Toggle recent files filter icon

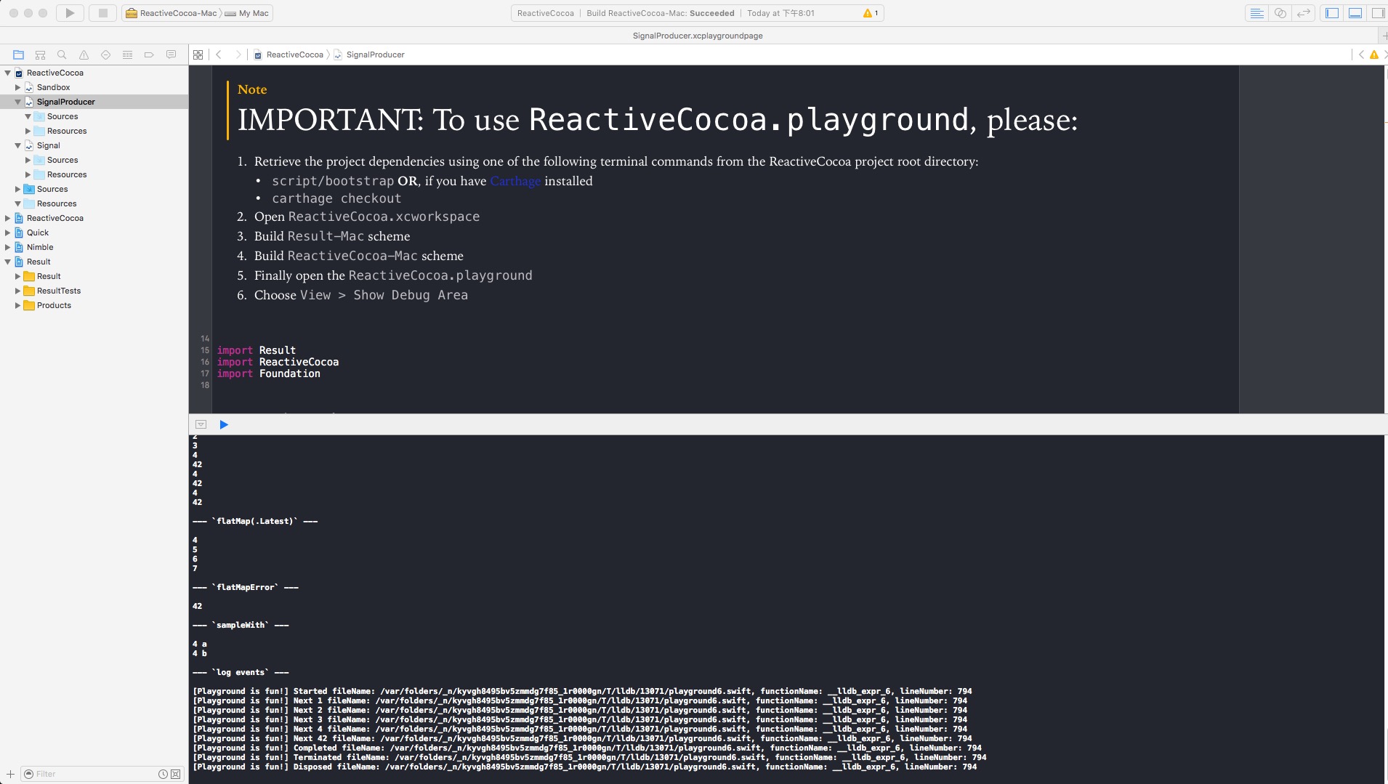pyautogui.click(x=163, y=774)
